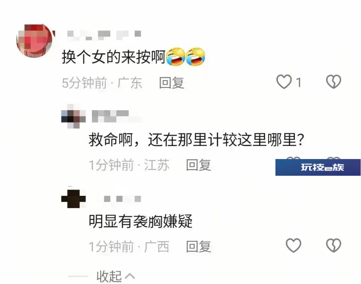Reply to the Guangxi comment via 回复
361x284 pixels.
click(199, 247)
